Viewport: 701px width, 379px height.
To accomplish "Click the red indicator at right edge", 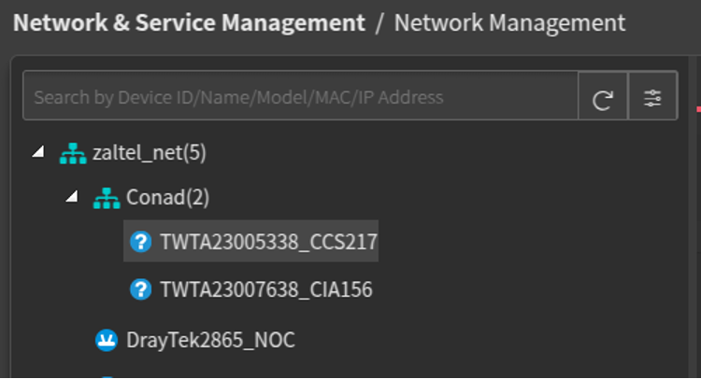I will tap(699, 109).
